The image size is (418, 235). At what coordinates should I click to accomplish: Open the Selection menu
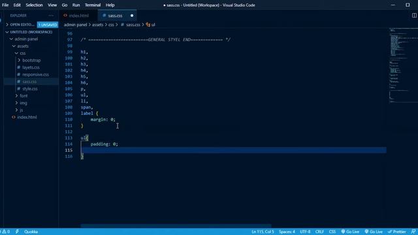click(34, 5)
